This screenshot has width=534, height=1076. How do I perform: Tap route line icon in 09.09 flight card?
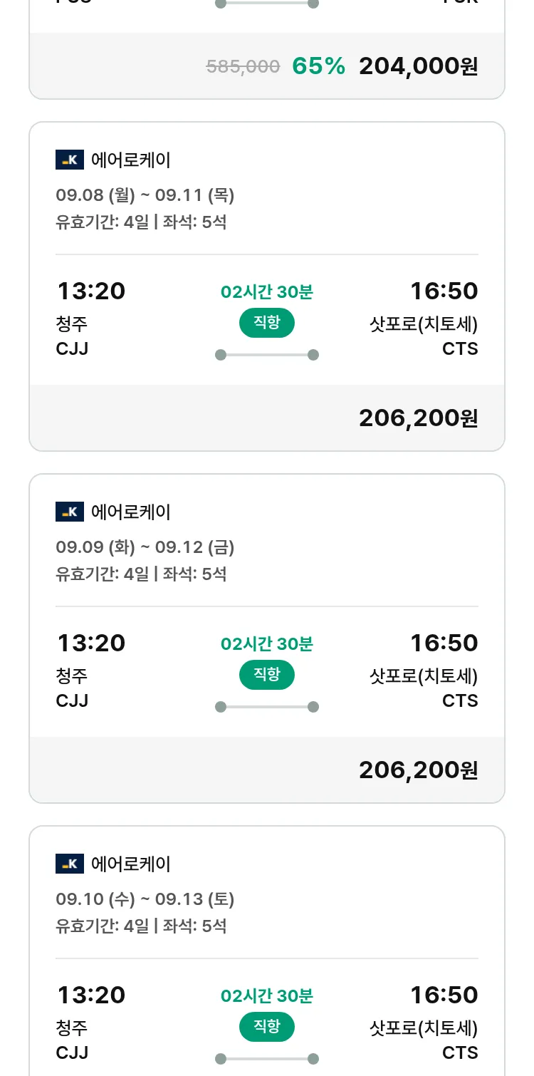(x=267, y=707)
